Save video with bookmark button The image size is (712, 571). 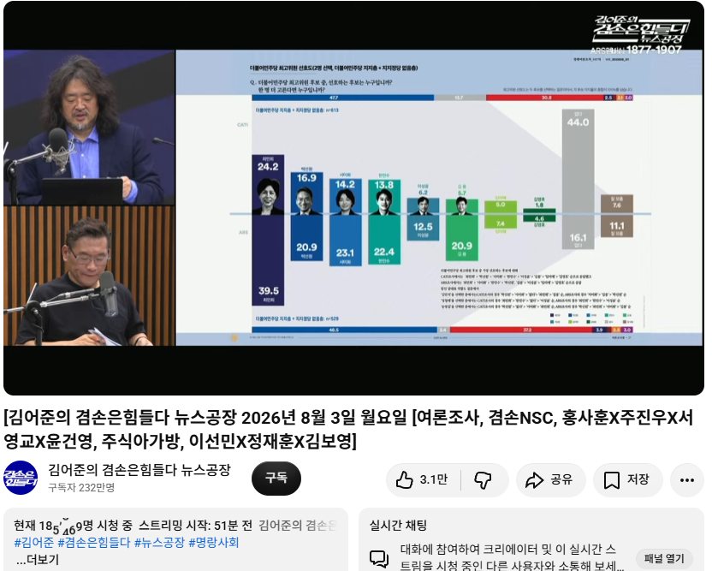pyautogui.click(x=627, y=479)
